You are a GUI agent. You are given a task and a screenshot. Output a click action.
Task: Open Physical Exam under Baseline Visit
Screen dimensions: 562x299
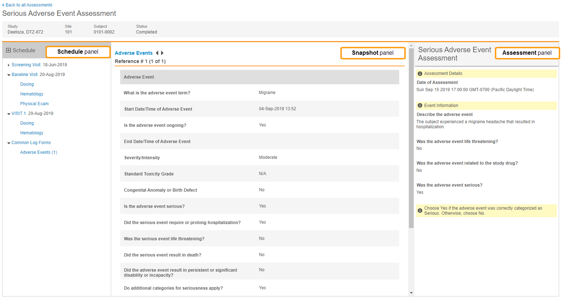34,104
